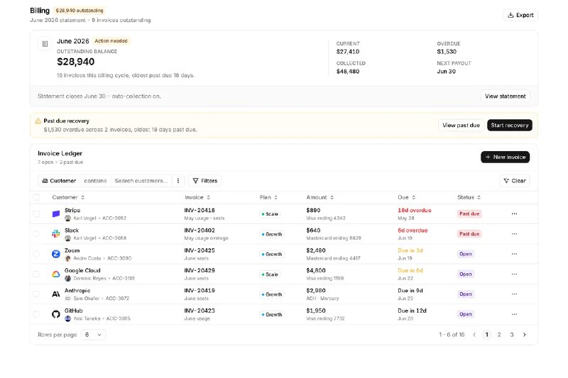Click the Export button
The width and height of the screenshot is (568, 378).
click(520, 15)
